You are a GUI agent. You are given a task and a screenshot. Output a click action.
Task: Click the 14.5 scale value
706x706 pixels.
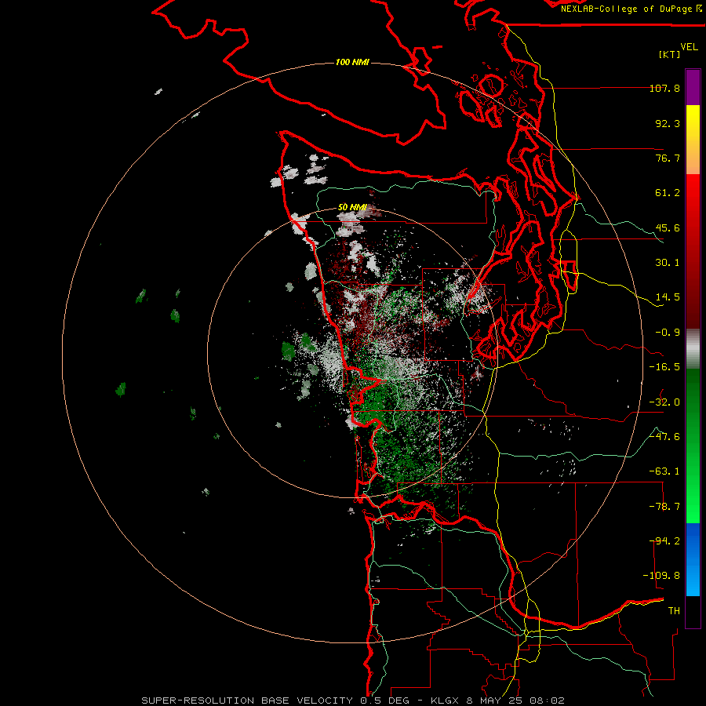tap(668, 297)
